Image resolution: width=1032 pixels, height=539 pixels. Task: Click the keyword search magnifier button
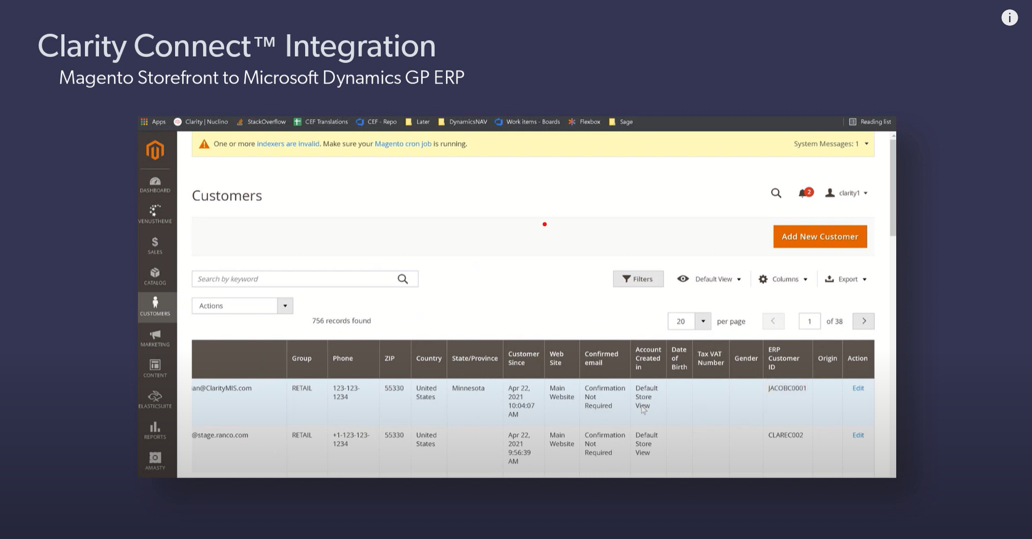[x=403, y=279]
